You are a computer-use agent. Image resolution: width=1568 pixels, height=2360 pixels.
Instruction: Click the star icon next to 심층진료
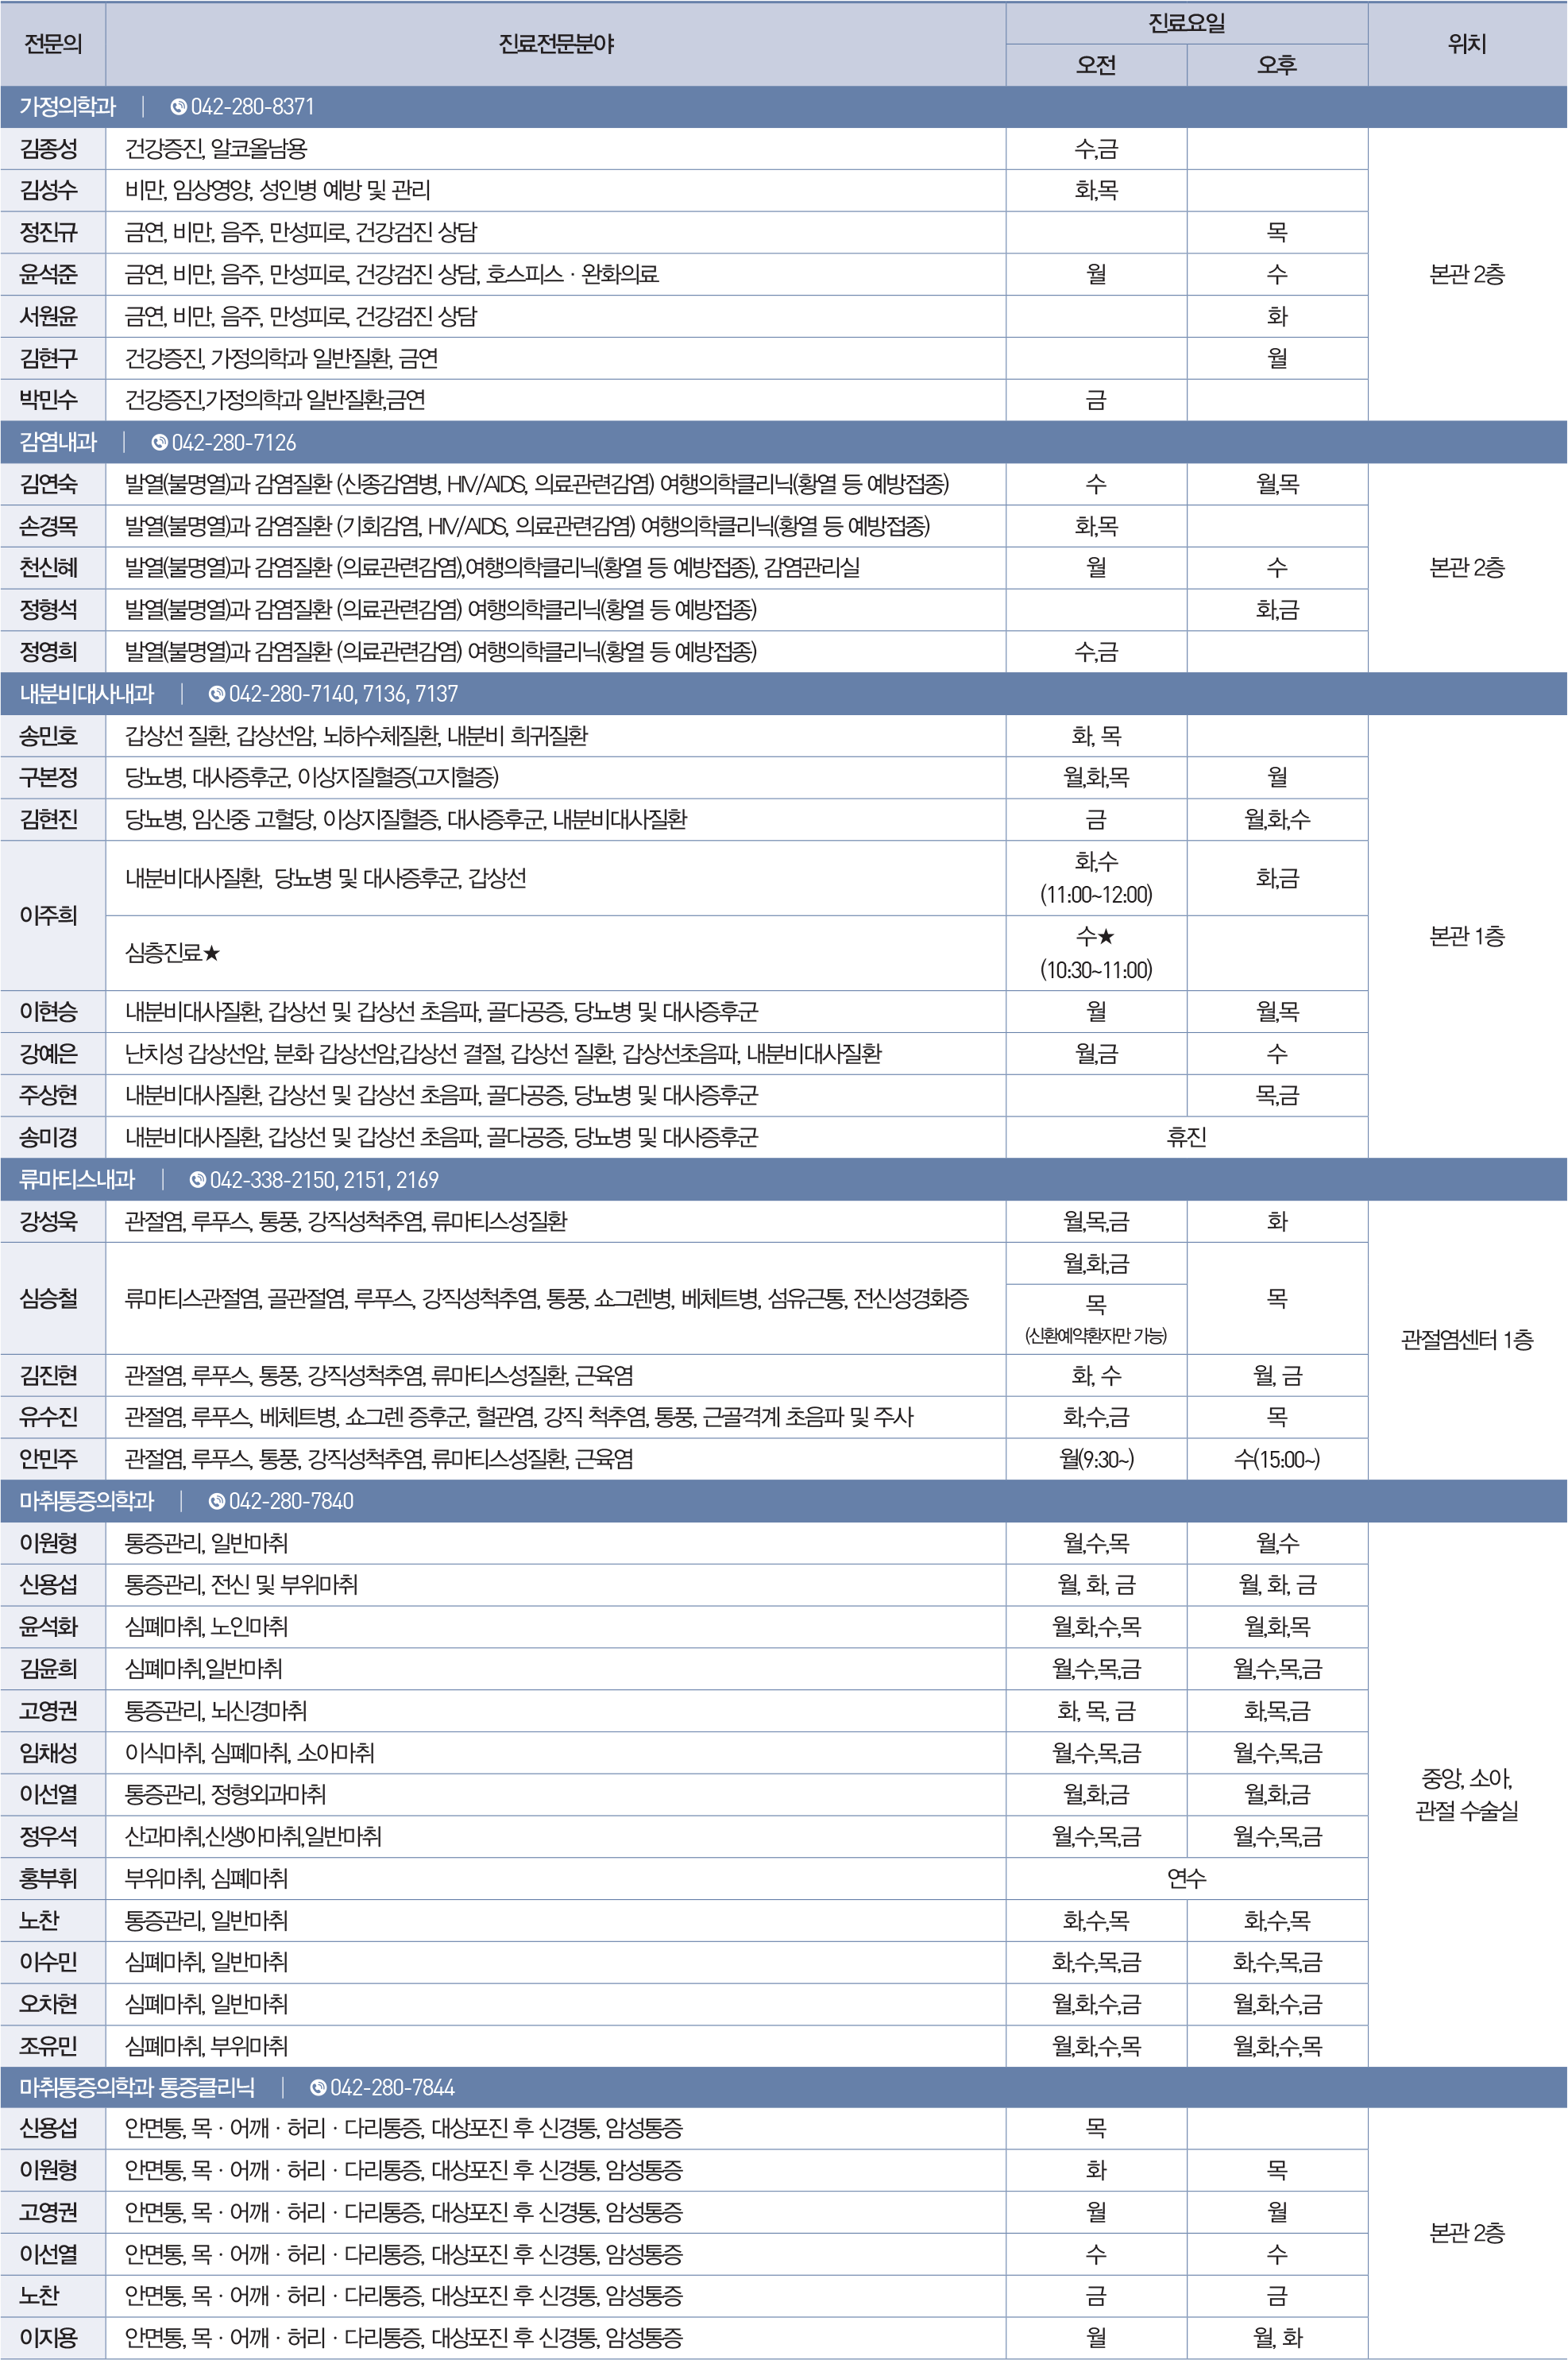pos(212,954)
